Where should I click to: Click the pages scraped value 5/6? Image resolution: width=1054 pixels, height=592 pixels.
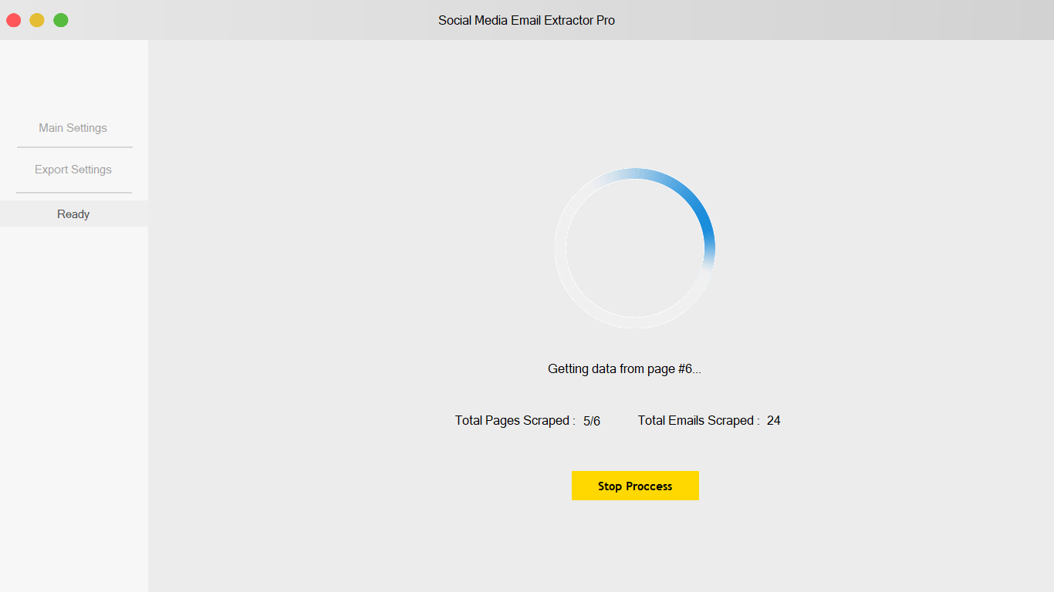point(592,421)
